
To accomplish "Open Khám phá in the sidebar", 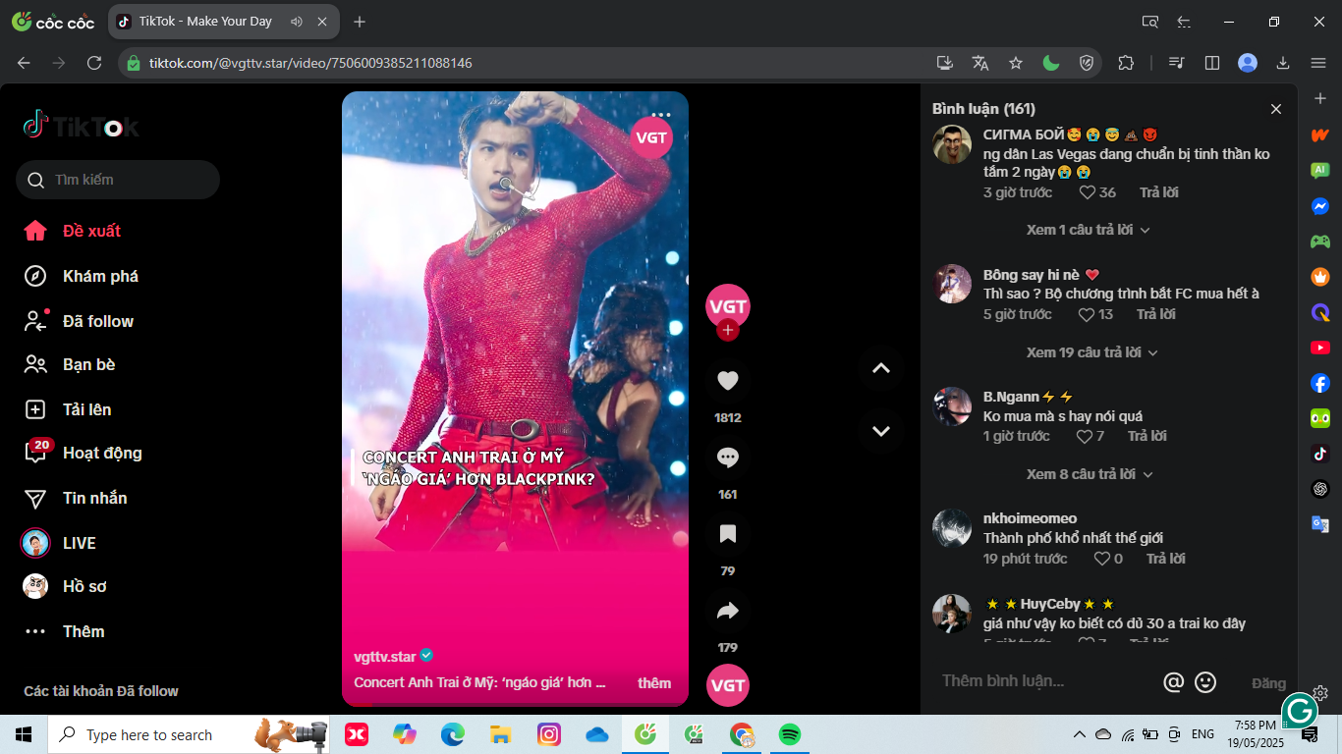I will pyautogui.click(x=100, y=276).
